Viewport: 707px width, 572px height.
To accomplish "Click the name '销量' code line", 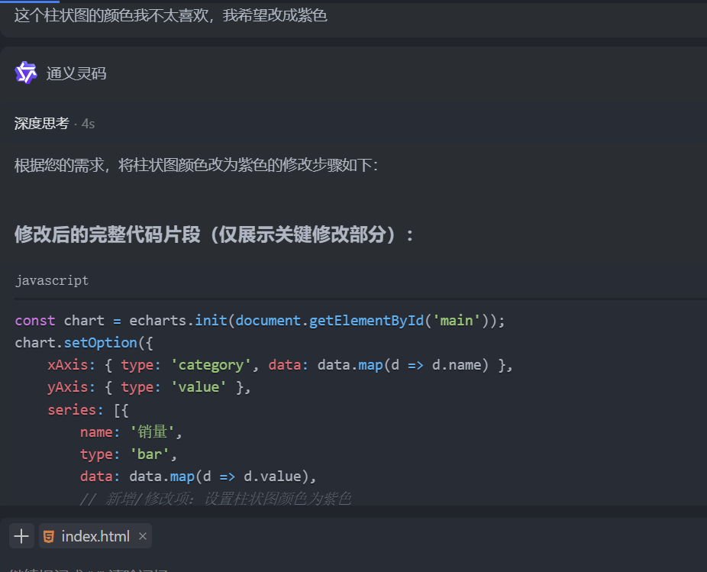I will (x=131, y=431).
